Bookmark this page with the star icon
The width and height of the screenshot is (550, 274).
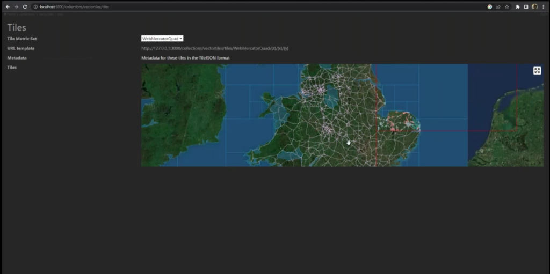click(506, 7)
